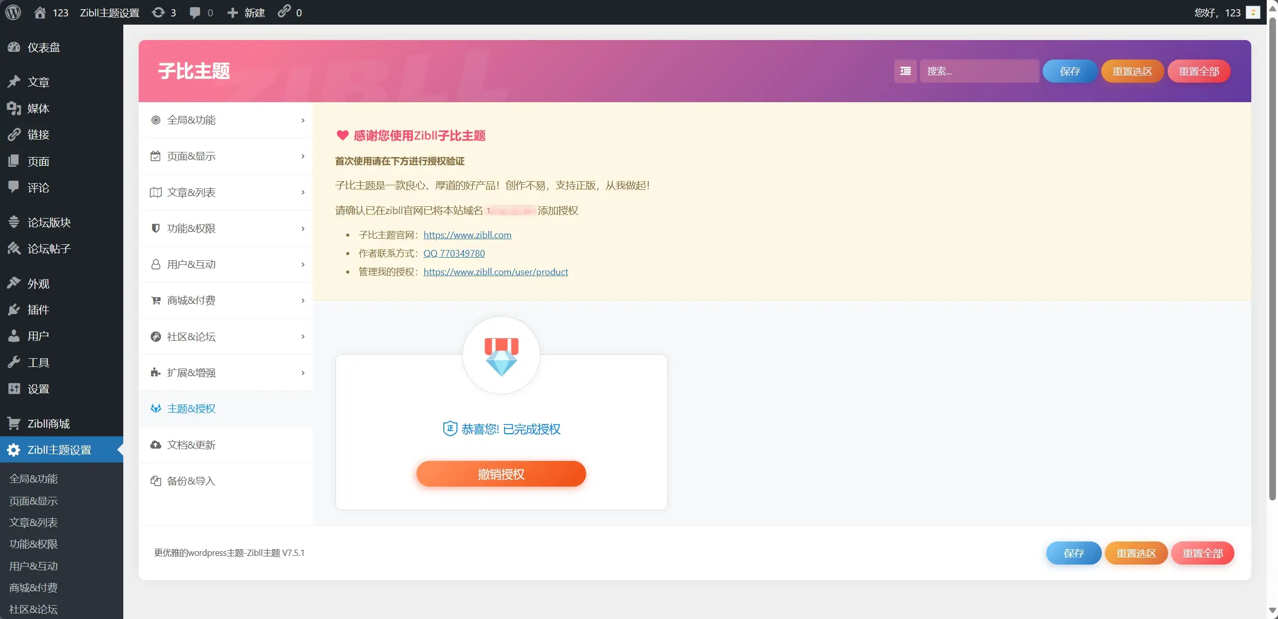Click the top 重置选区 button
1278x619 pixels.
pos(1133,71)
